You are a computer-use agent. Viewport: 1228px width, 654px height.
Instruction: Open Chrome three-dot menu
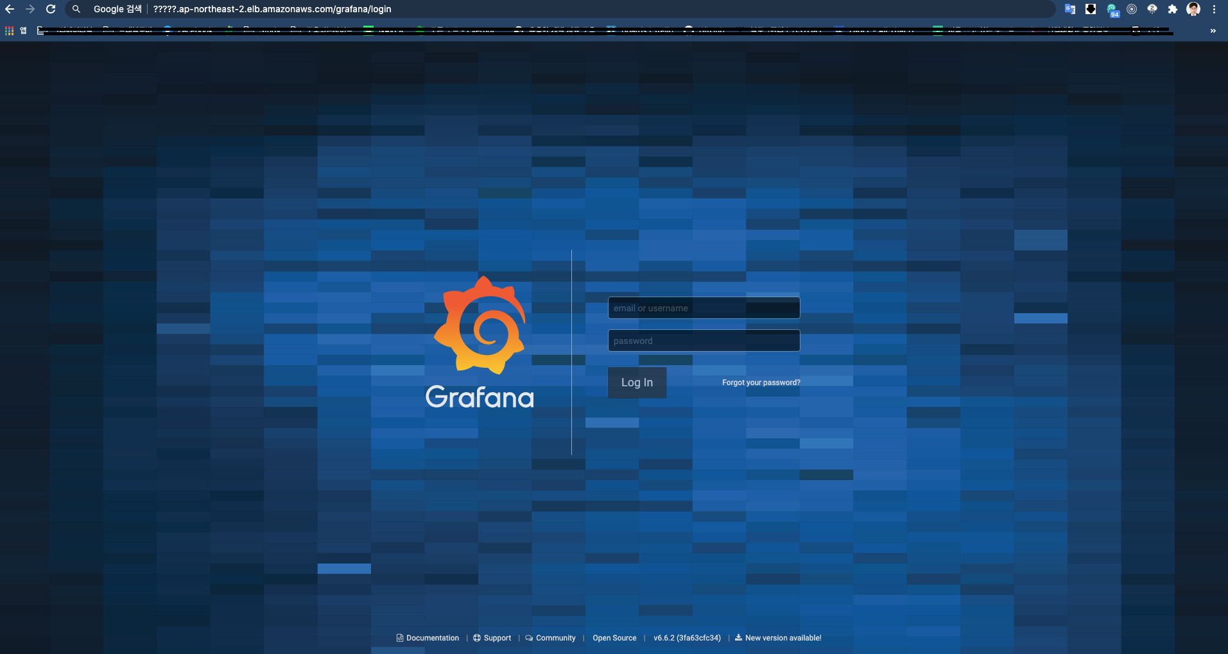pos(1214,9)
